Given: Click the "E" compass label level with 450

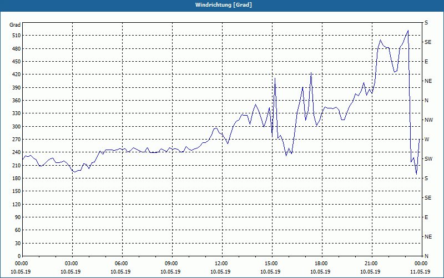Looking at the screenshot, I should click(426, 62).
